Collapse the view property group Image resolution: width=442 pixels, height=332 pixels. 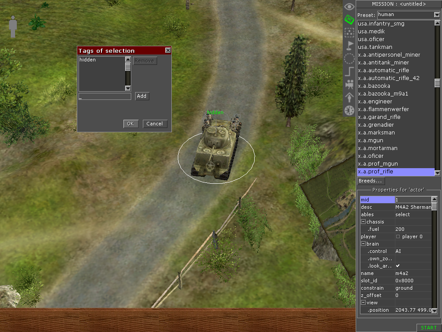click(x=363, y=303)
